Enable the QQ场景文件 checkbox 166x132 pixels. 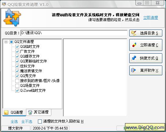[17, 86]
